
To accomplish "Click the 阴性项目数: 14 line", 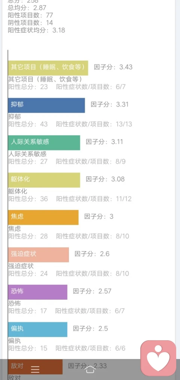I will pos(30,23).
